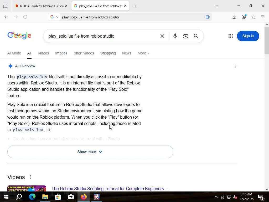269x202 pixels.
Task: Open the Downloads panel
Action: point(234,17)
